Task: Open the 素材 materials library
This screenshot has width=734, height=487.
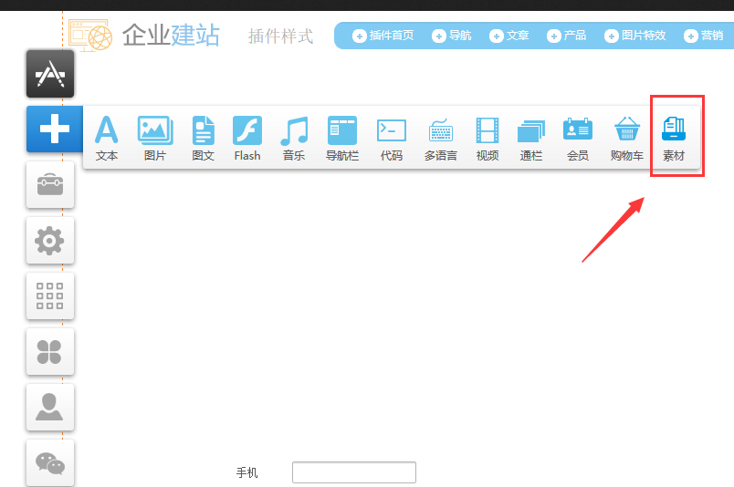Action: [674, 138]
